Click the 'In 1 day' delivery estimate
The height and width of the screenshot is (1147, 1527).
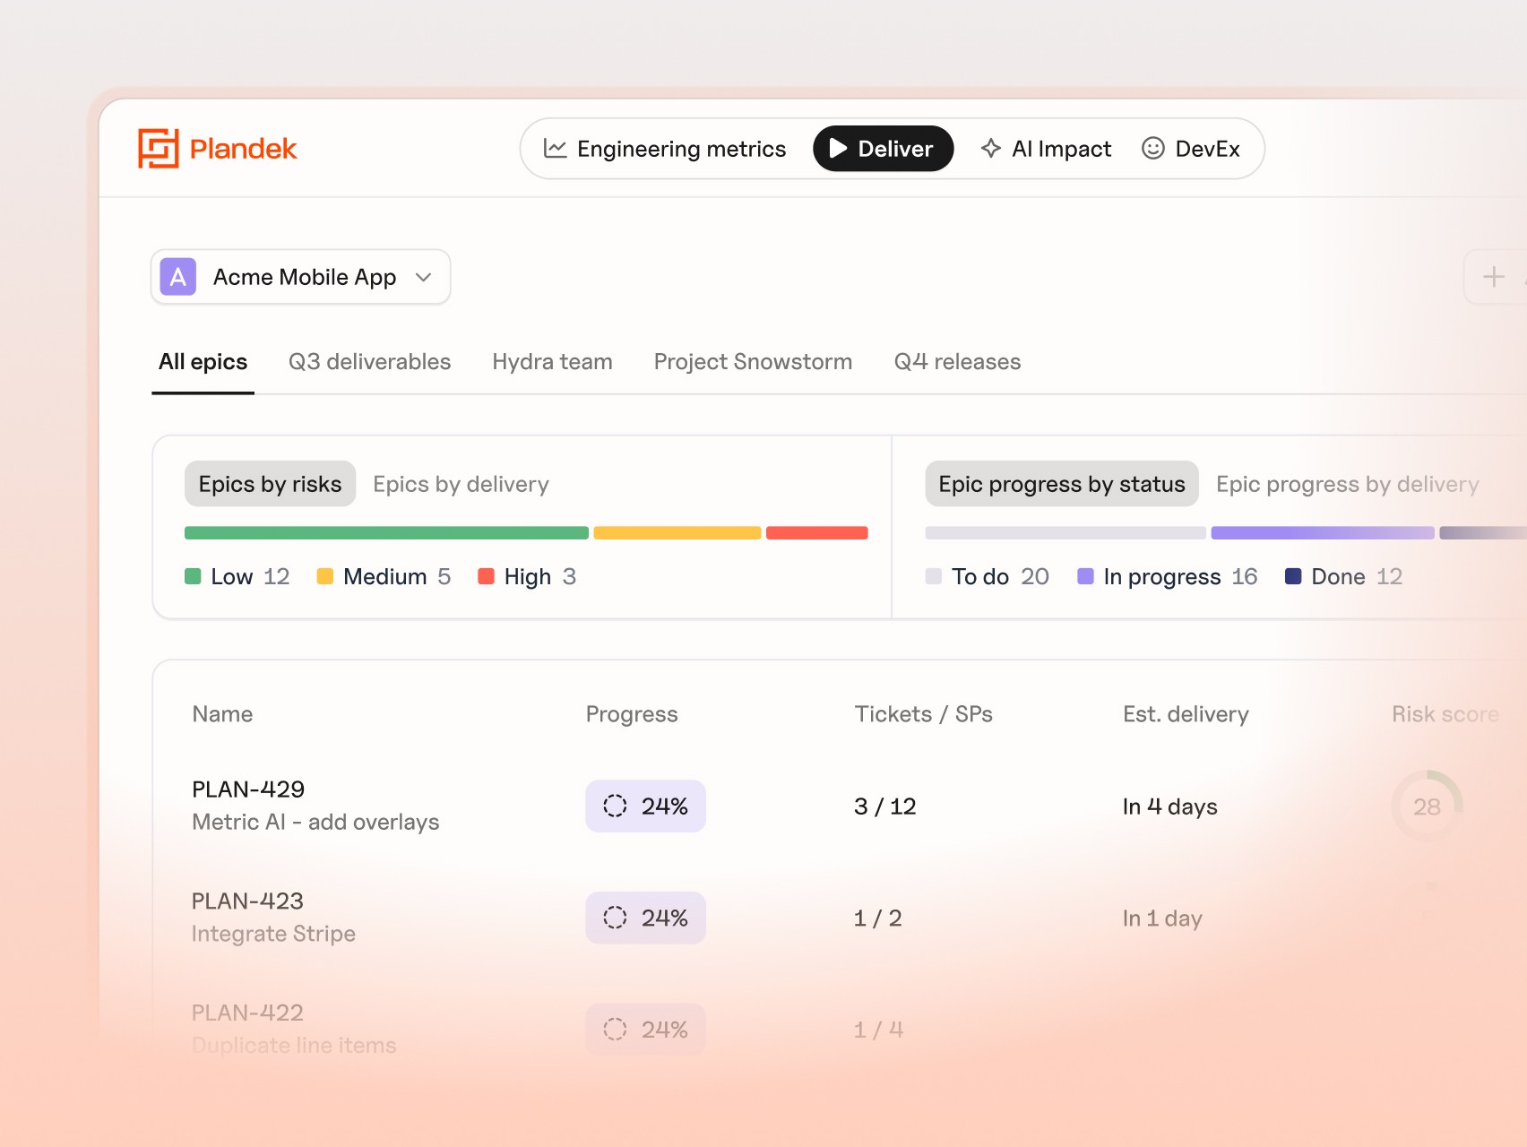pos(1162,918)
